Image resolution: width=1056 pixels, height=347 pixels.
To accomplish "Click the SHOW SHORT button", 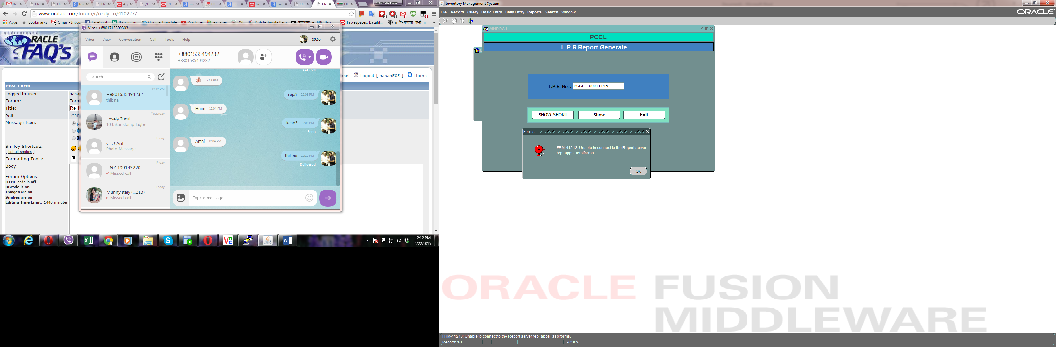I will 553,115.
